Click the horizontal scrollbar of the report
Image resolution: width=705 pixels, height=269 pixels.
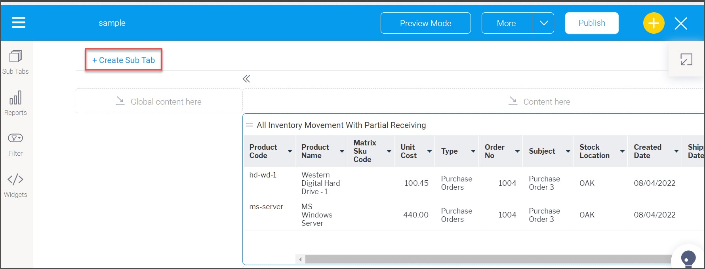pyautogui.click(x=488, y=259)
